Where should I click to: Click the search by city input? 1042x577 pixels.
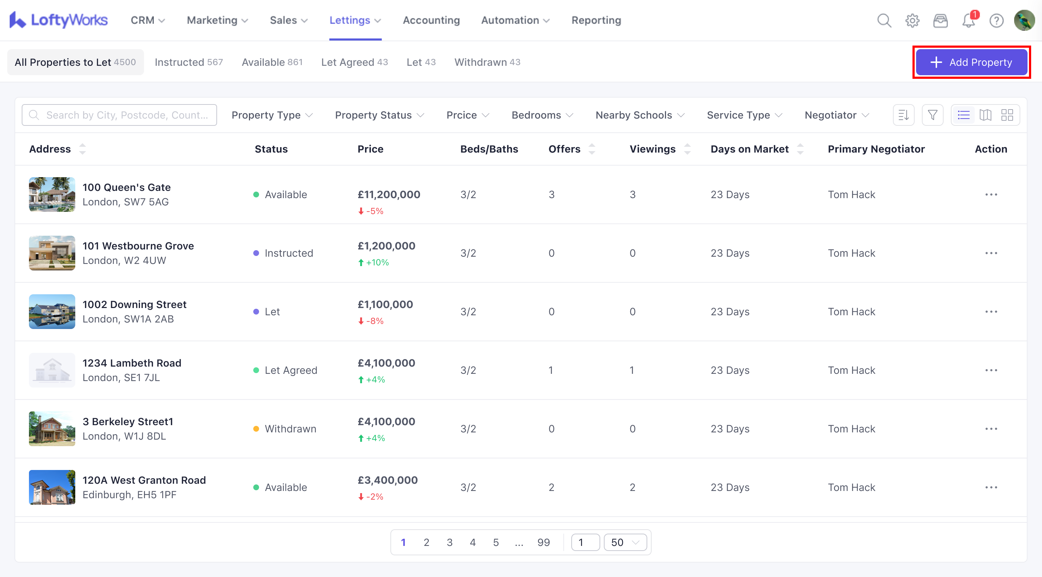(119, 115)
